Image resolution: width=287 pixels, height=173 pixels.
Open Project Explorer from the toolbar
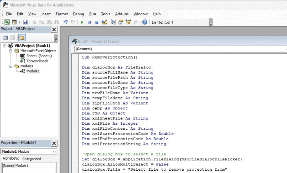coord(114,22)
